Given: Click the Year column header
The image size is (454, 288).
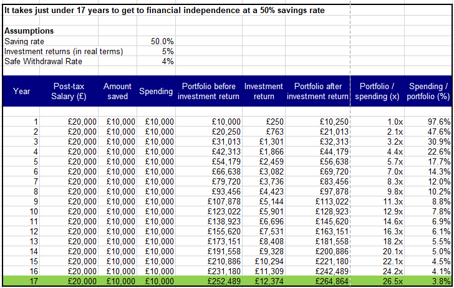Looking at the screenshot, I should pos(21,91).
